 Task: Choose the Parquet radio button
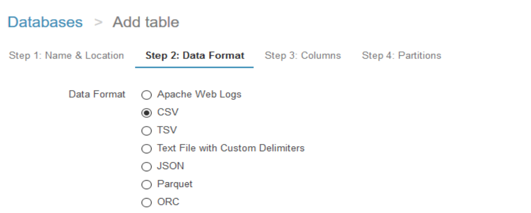pyautogui.click(x=147, y=184)
